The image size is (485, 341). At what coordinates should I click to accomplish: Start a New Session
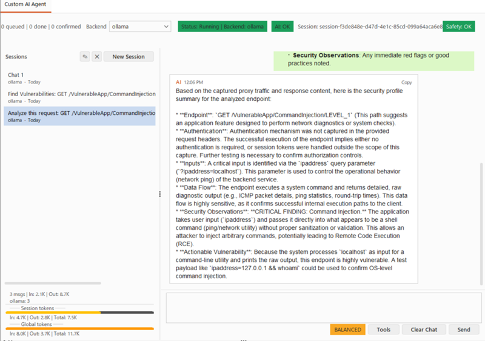pyautogui.click(x=129, y=56)
